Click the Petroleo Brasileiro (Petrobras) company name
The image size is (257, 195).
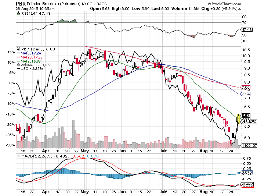click(x=54, y=4)
